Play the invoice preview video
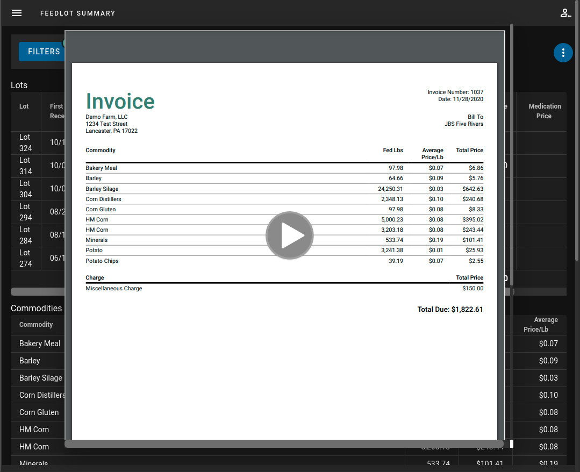 (289, 235)
